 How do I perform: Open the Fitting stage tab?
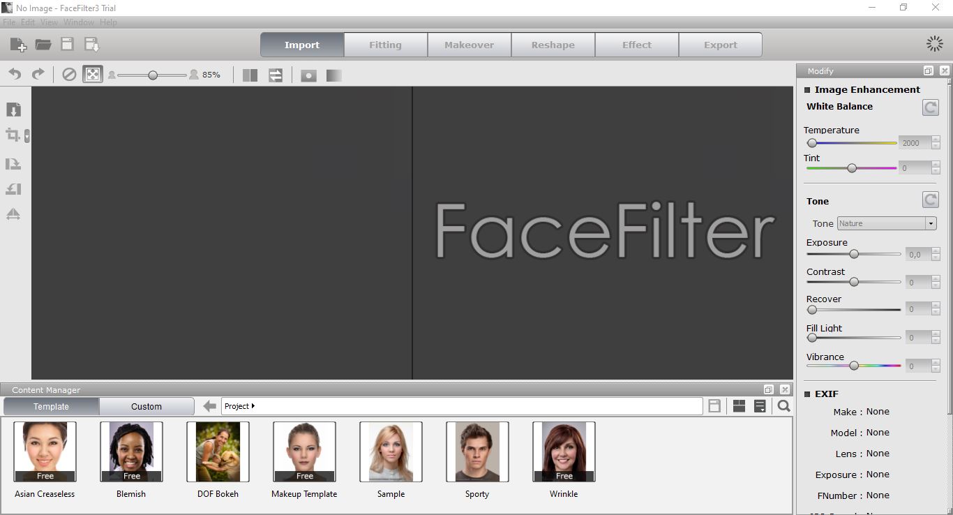385,45
